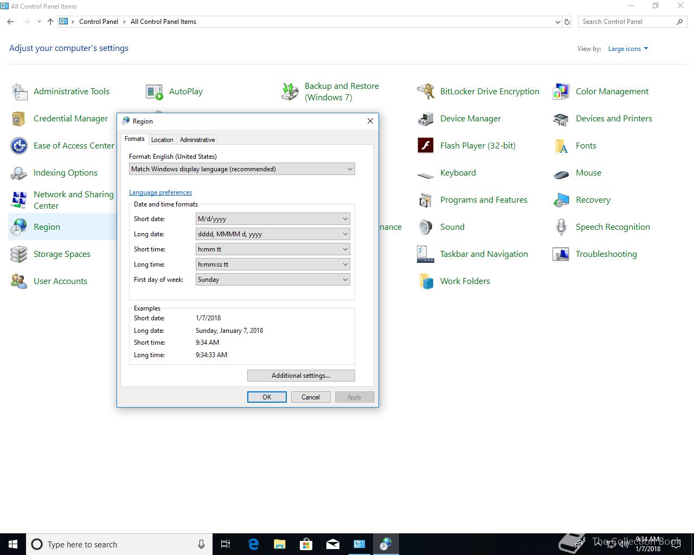Open Indexing Options icon
This screenshot has width=694, height=555.
pos(19,173)
